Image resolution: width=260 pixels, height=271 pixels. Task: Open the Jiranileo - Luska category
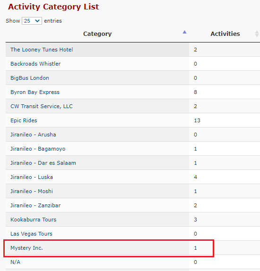32,177
